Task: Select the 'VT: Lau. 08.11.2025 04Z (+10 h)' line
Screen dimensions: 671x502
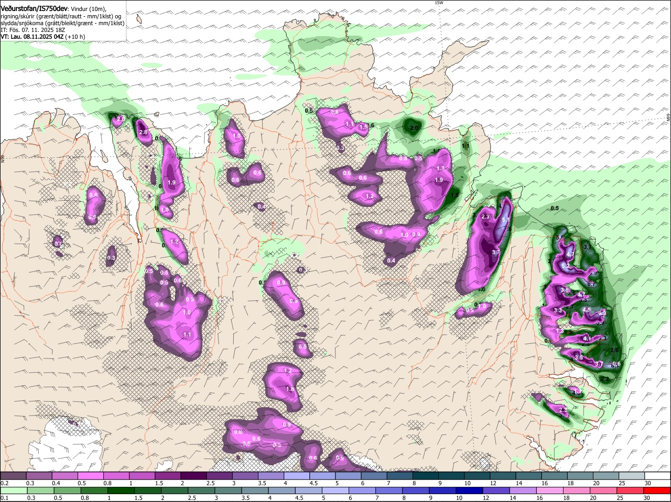Action: point(42,37)
